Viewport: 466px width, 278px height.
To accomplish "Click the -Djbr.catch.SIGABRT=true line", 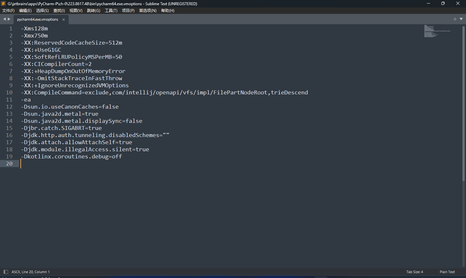I will point(61,128).
